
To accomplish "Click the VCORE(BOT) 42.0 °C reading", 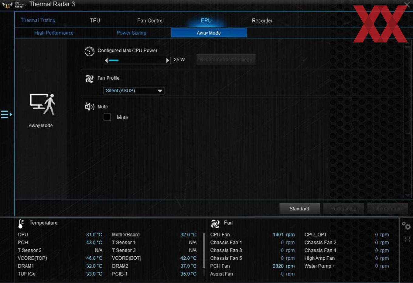I will pyautogui.click(x=188, y=258).
